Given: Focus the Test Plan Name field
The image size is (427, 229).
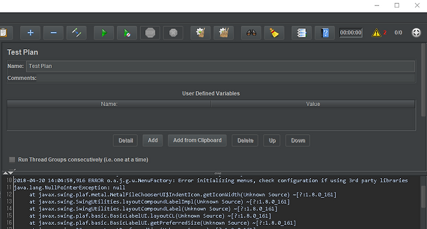Looking at the screenshot, I should coord(221,66).
